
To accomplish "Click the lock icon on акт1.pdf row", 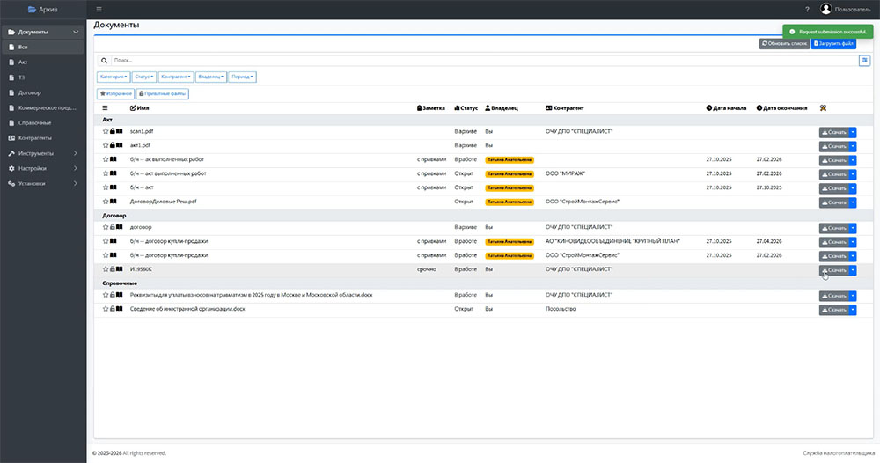I will [x=112, y=145].
